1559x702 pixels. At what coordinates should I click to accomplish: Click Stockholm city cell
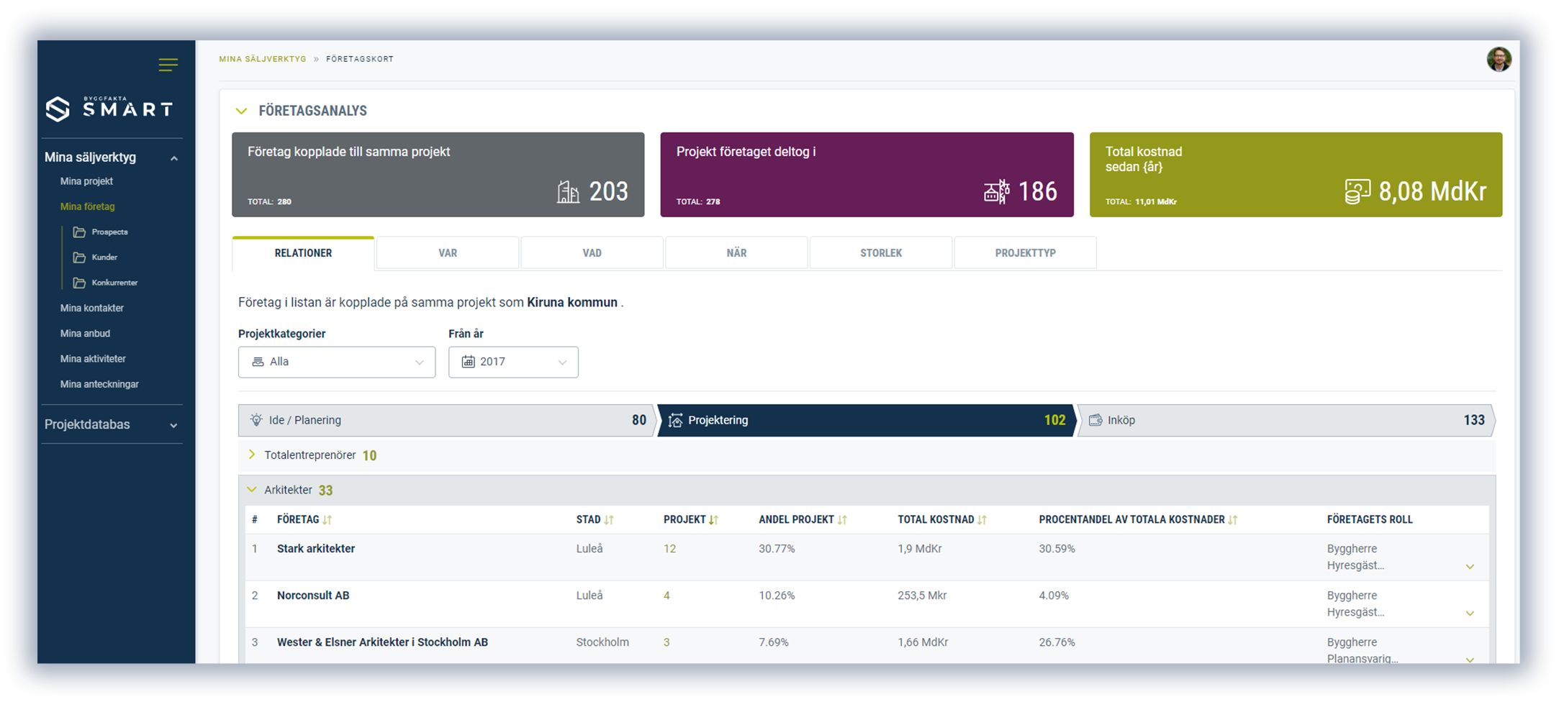pyautogui.click(x=602, y=642)
